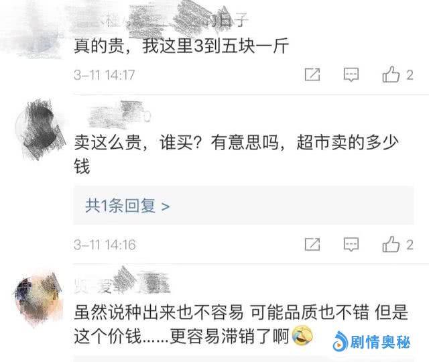Image resolution: width=429 pixels, height=362 pixels.
Task: Click the chevron next to 共1条回复
Action: pyautogui.click(x=166, y=206)
